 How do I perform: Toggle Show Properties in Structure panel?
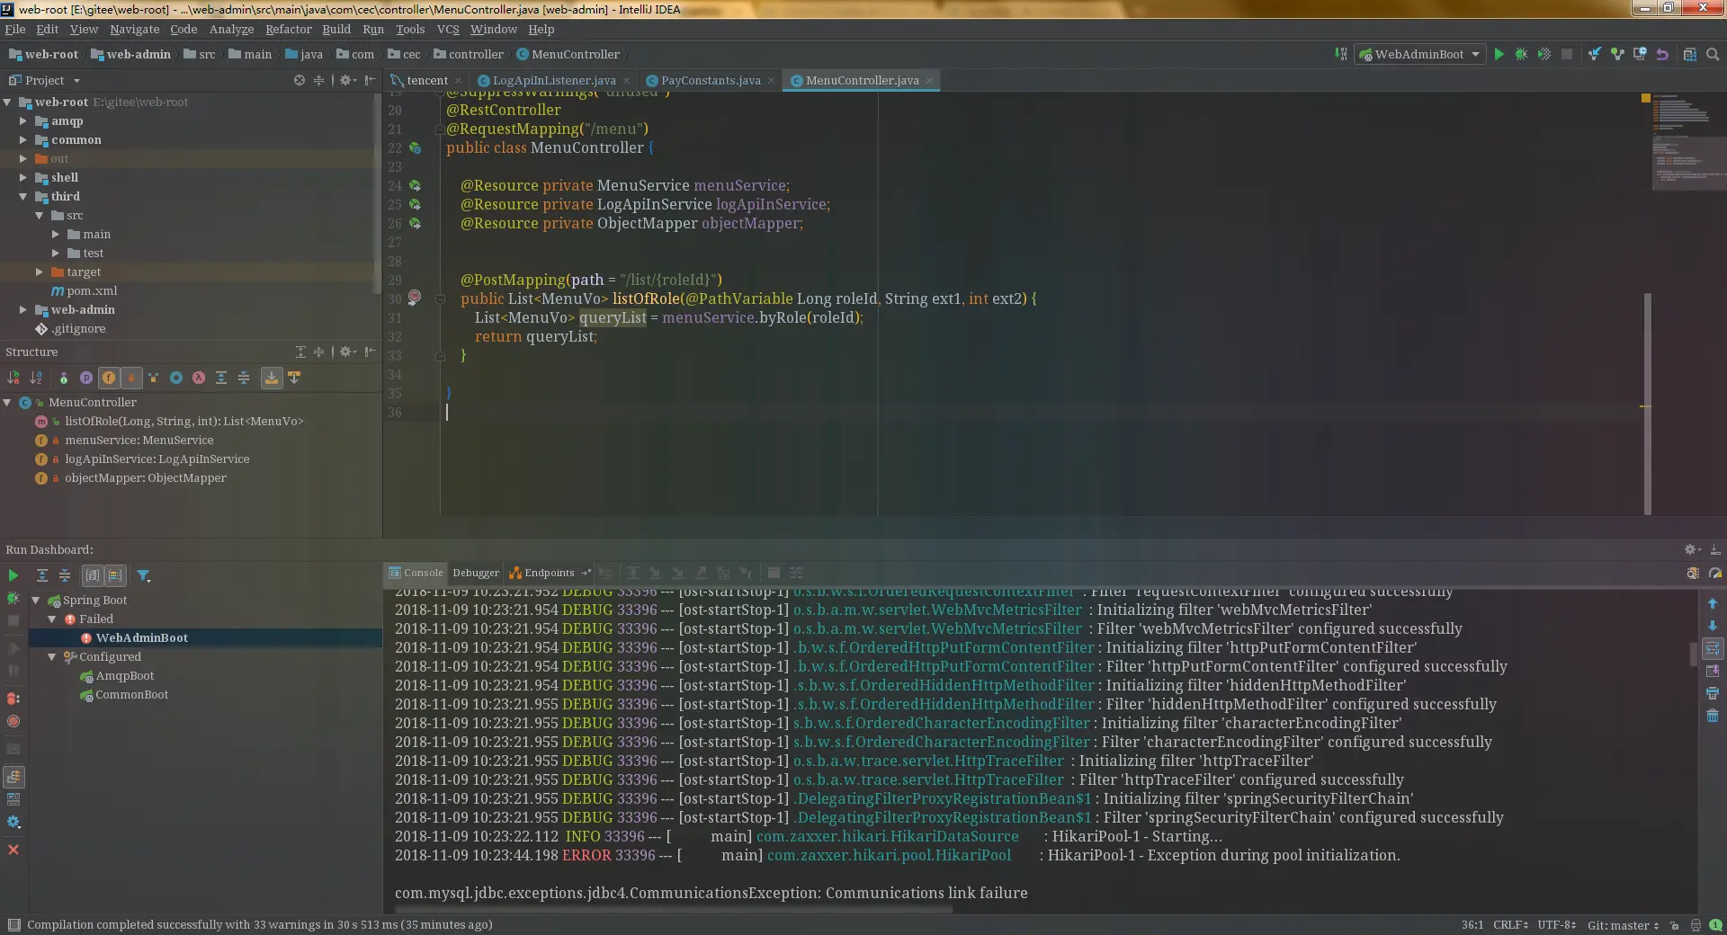click(86, 378)
